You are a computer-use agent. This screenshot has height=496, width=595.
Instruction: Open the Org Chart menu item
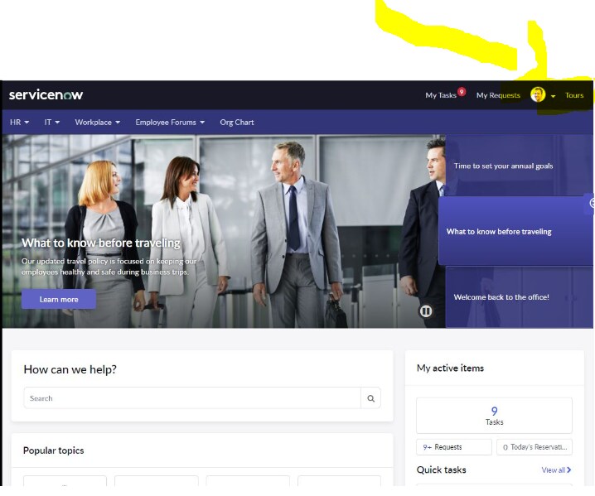click(237, 122)
